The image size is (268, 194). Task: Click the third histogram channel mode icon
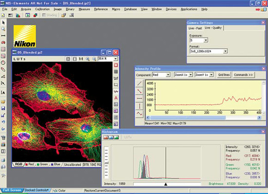click(116, 137)
